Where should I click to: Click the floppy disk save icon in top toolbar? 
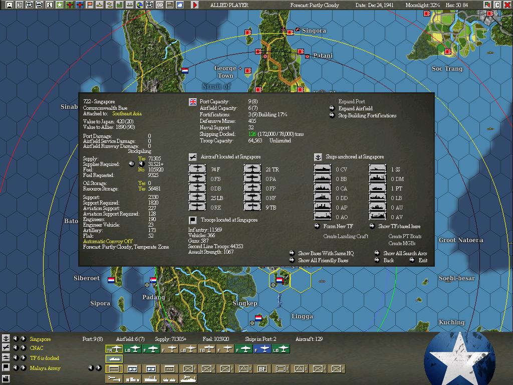coord(9,5)
